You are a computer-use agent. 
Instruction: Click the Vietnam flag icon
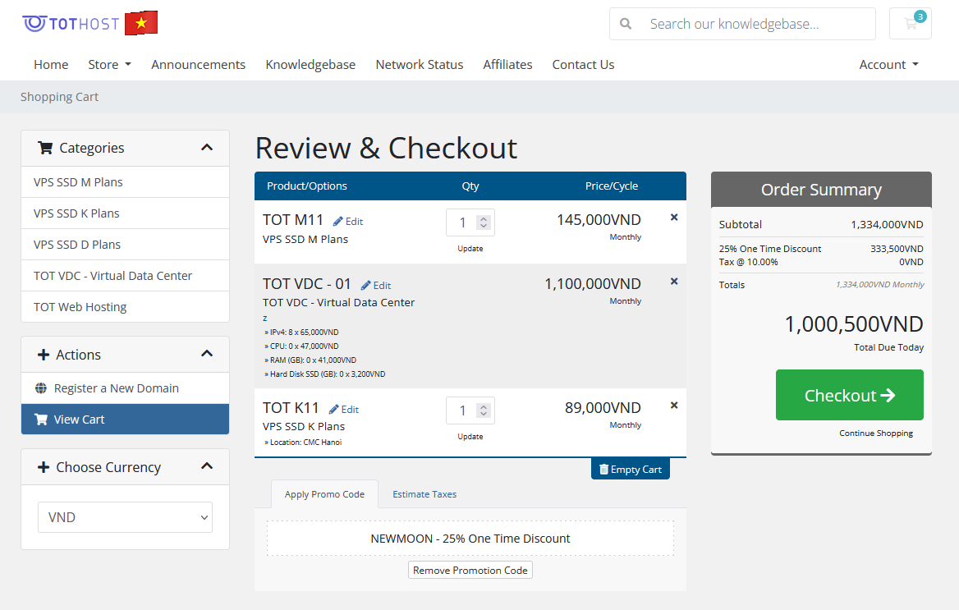click(141, 23)
